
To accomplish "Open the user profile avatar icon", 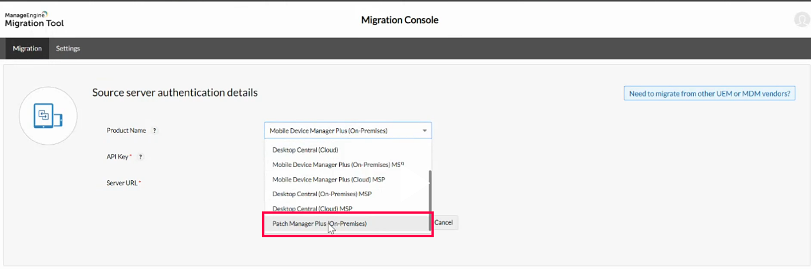I will point(802,20).
